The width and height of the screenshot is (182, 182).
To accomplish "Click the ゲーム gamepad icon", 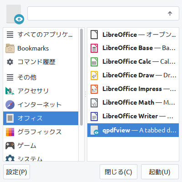I will point(10,146).
